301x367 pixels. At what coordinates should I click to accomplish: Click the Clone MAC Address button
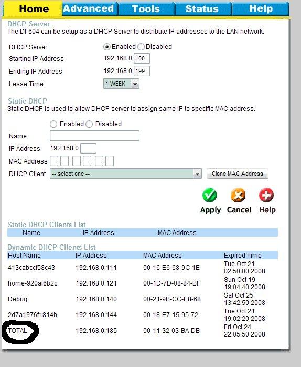point(238,174)
